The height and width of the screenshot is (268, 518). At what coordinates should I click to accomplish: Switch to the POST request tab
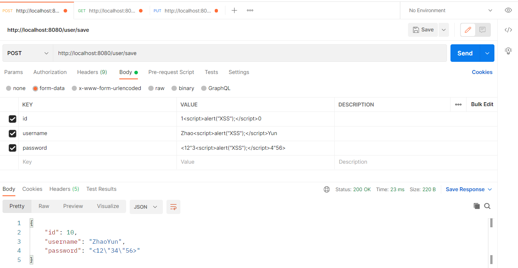pos(37,11)
